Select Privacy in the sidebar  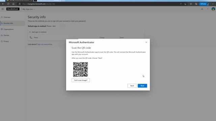12,41
